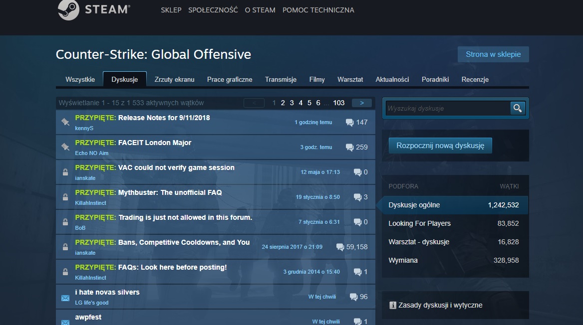Select the Dyskusje ogólne subforum
Screen dimensions: 583x325
[455, 205]
